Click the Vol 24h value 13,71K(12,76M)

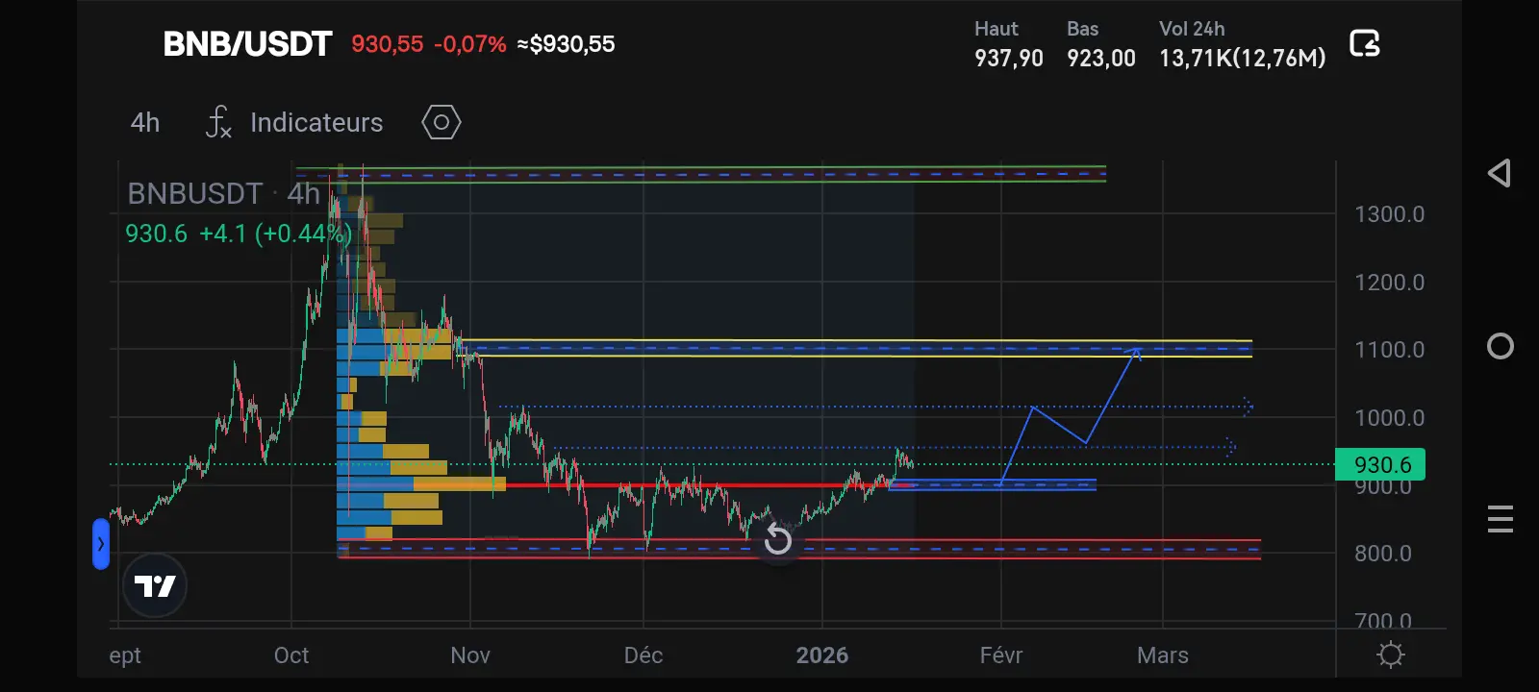(x=1243, y=59)
